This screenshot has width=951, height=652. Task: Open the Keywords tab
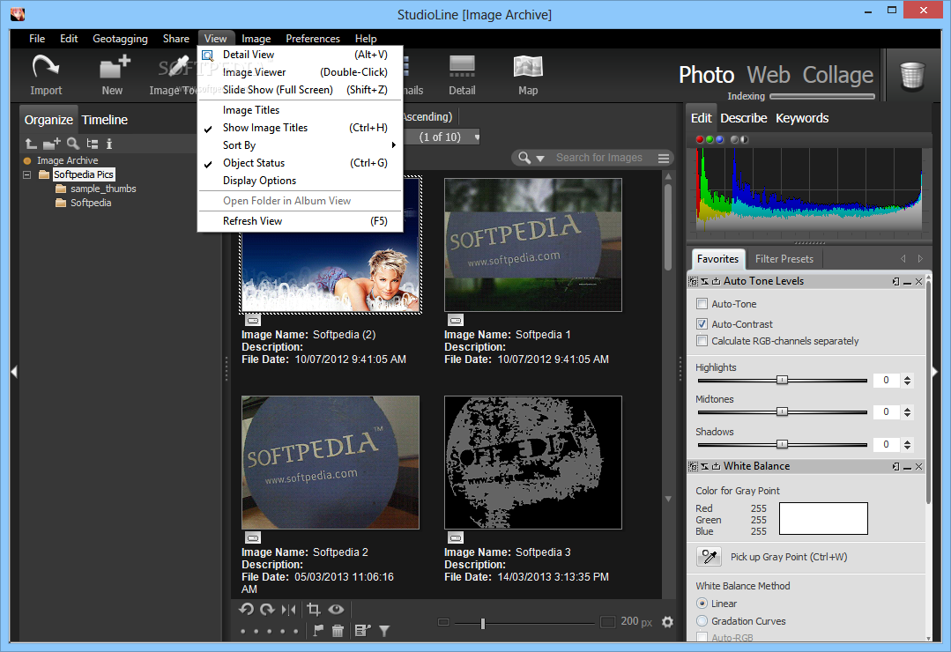point(802,118)
